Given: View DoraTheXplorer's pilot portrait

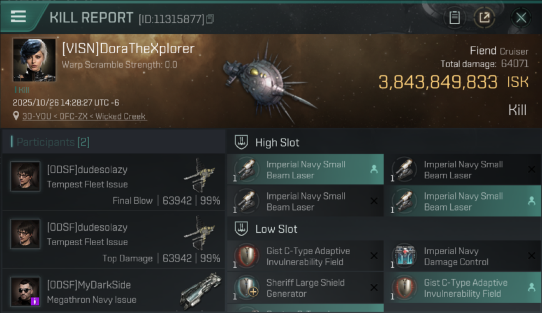Looking at the screenshot, I should [x=34, y=60].
